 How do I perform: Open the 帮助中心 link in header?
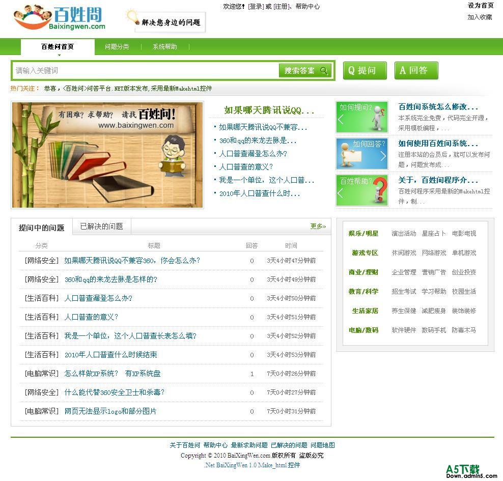[308, 7]
